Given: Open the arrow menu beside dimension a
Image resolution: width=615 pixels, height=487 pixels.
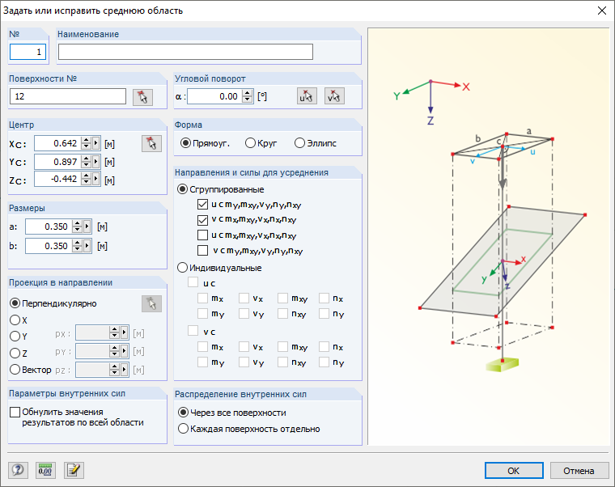Looking at the screenshot, I should (x=87, y=227).
